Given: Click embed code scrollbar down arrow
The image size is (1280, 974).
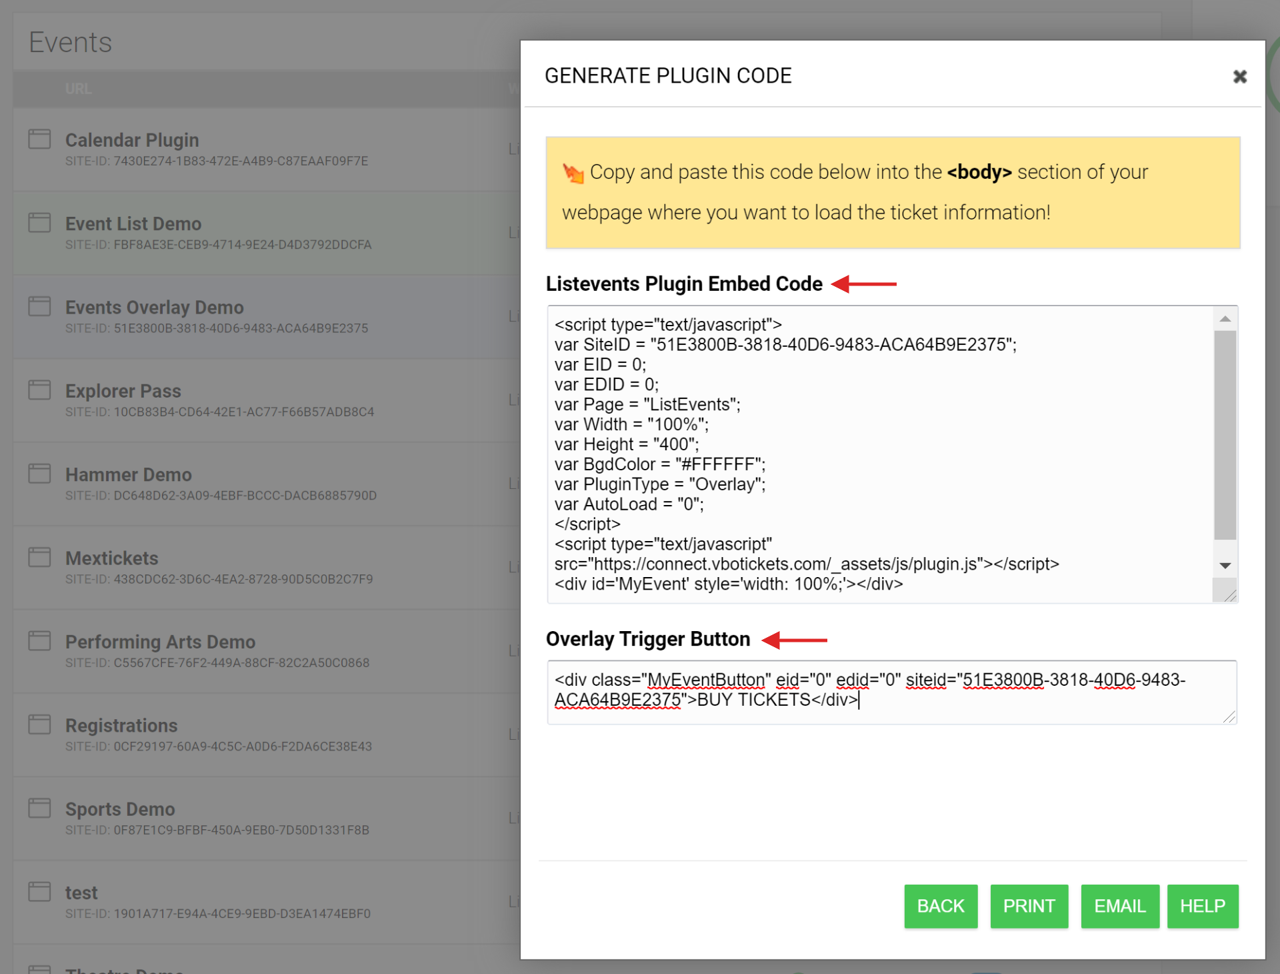Looking at the screenshot, I should click(1225, 566).
